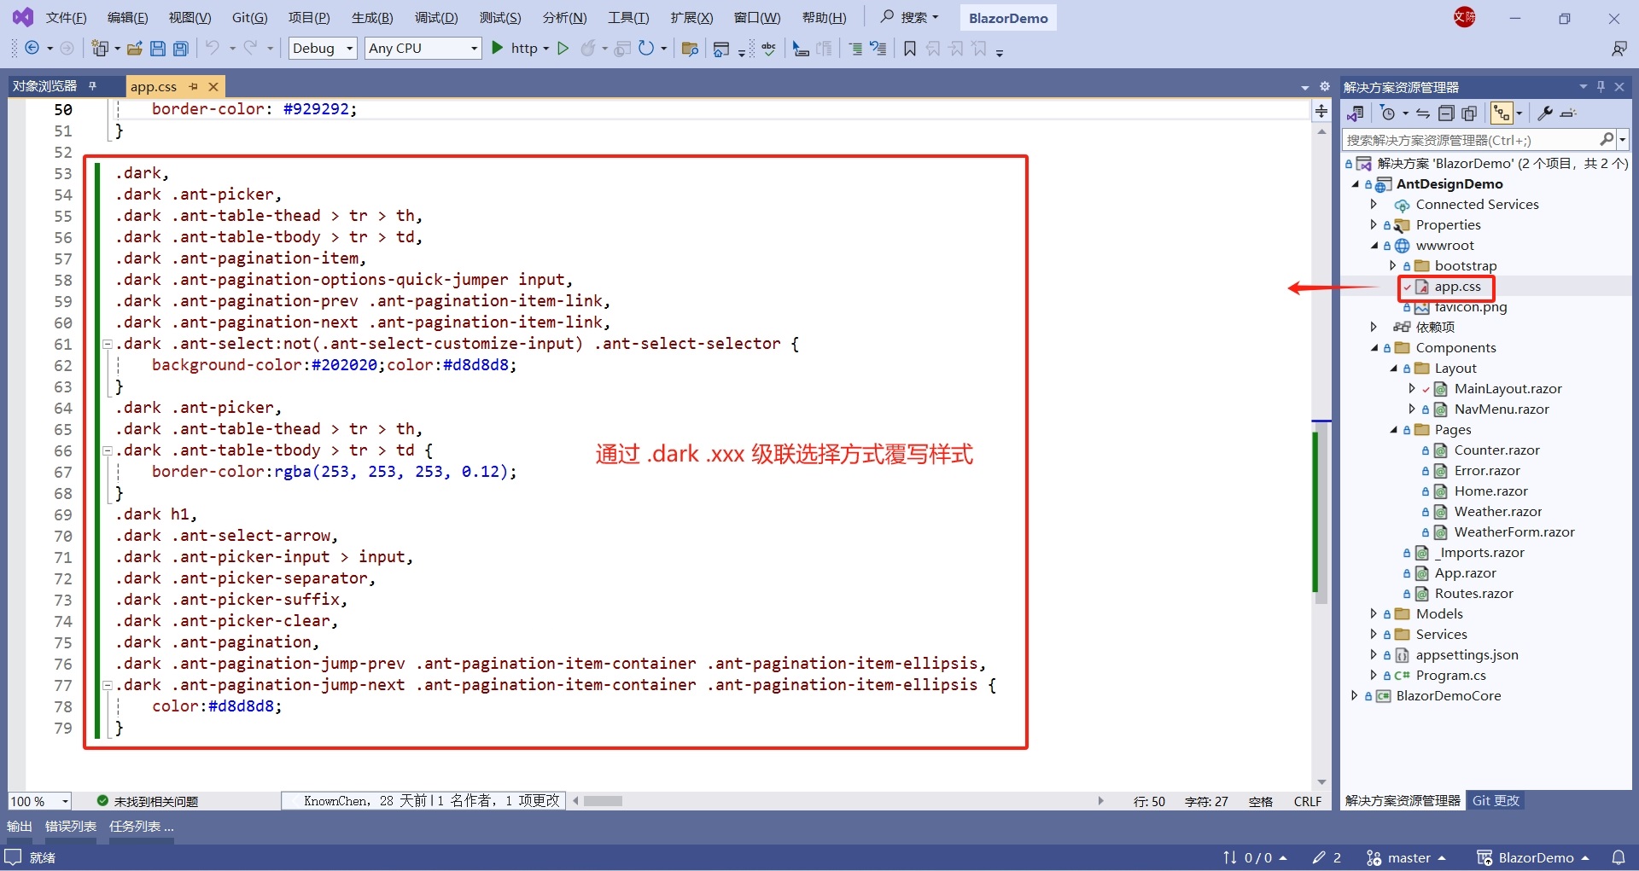Click the Hot Reload flame icon
This screenshot has width=1639, height=871.
pos(588,49)
